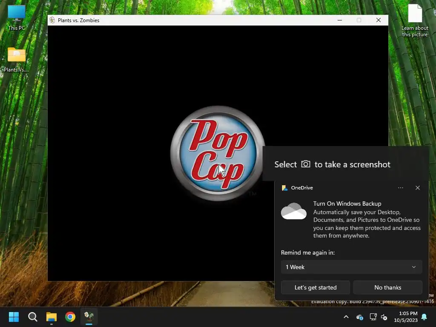Screen dimensions: 436x327
Task: Click the PopCap logo in game window
Action: click(218, 153)
